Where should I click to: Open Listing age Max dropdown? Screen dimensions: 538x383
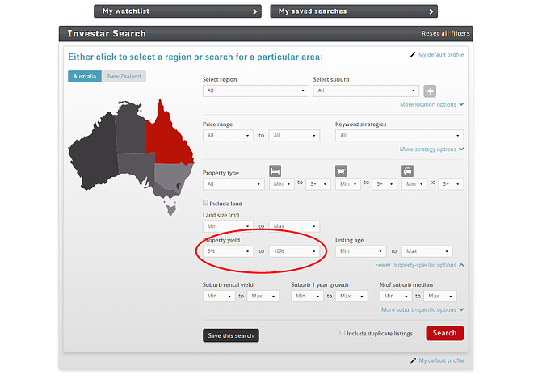[x=427, y=251]
